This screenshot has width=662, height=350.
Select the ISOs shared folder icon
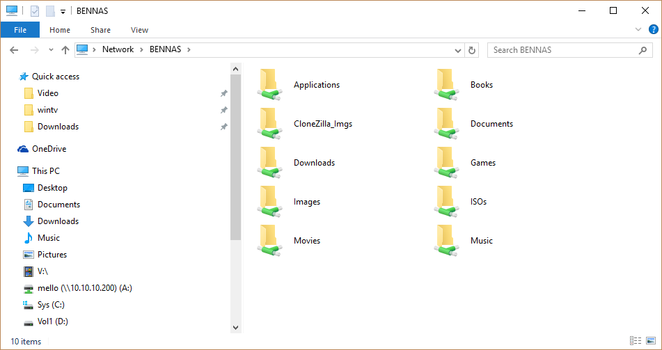(446, 202)
